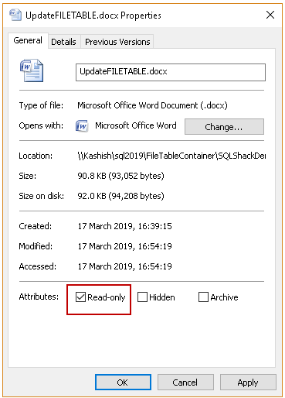This screenshot has width=285, height=398.
Task: Tick the Archive attribute checkbox
Action: (203, 297)
